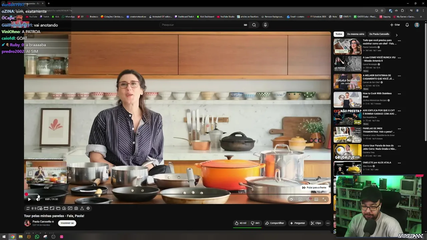Click Pular para a frente skip button
This screenshot has width=427, height=240.
click(x=314, y=188)
